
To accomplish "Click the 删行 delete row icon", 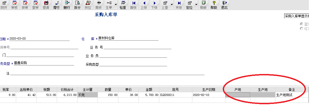I will click(x=67, y=5).
